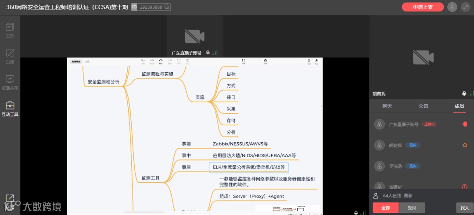474x215 pixels.
Task: Click the mind map fullscreen toolbar icon
Action: pyautogui.click(x=244, y=61)
